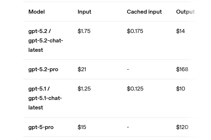Click the $0.175 cached input price
Image resolution: width=211 pixels, height=140 pixels.
(x=135, y=31)
